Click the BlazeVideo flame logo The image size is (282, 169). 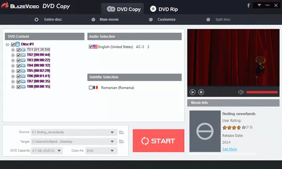(5, 5)
